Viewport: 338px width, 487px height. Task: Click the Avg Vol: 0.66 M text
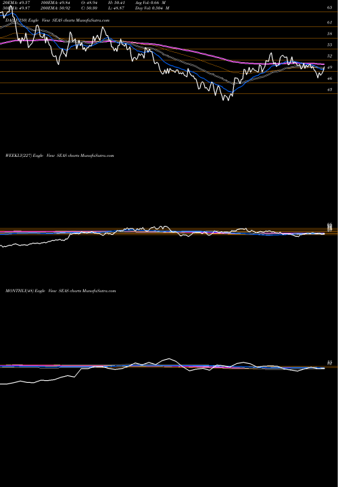tap(150, 2)
